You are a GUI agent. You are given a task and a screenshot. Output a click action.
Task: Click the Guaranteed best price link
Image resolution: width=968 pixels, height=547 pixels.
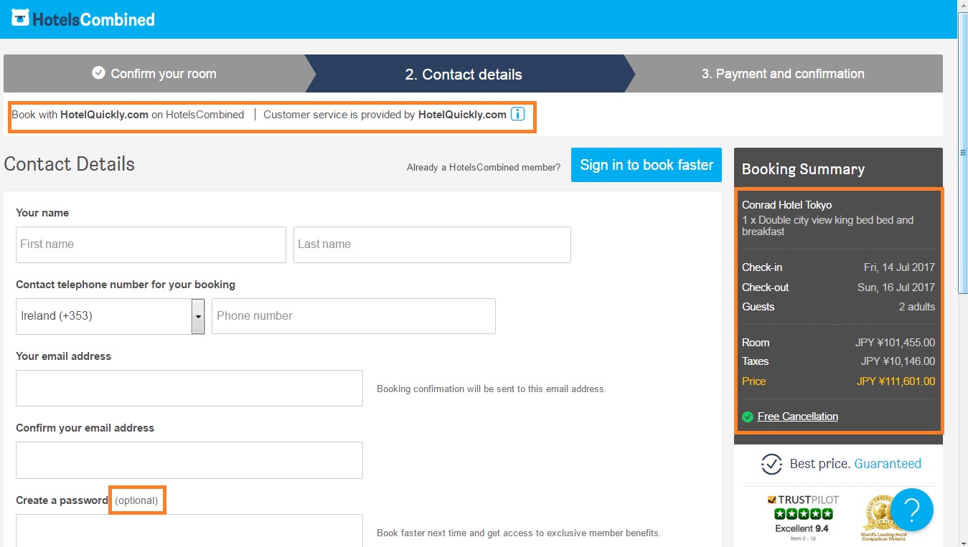coord(888,464)
